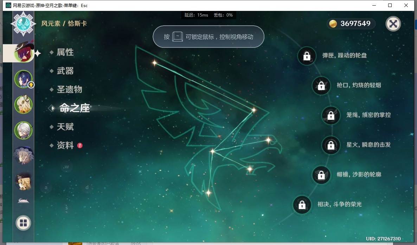
Task: Select the blonde character portrait in sidebar
Action: click(24, 104)
